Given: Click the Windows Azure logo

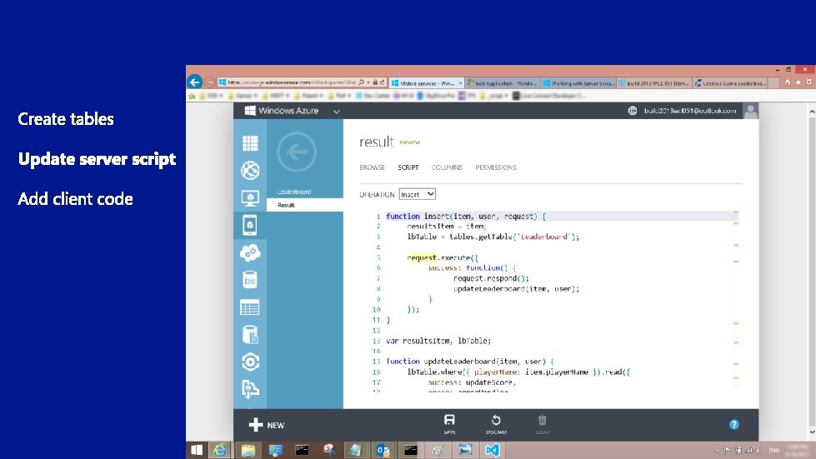Looking at the screenshot, I should pyautogui.click(x=282, y=111).
